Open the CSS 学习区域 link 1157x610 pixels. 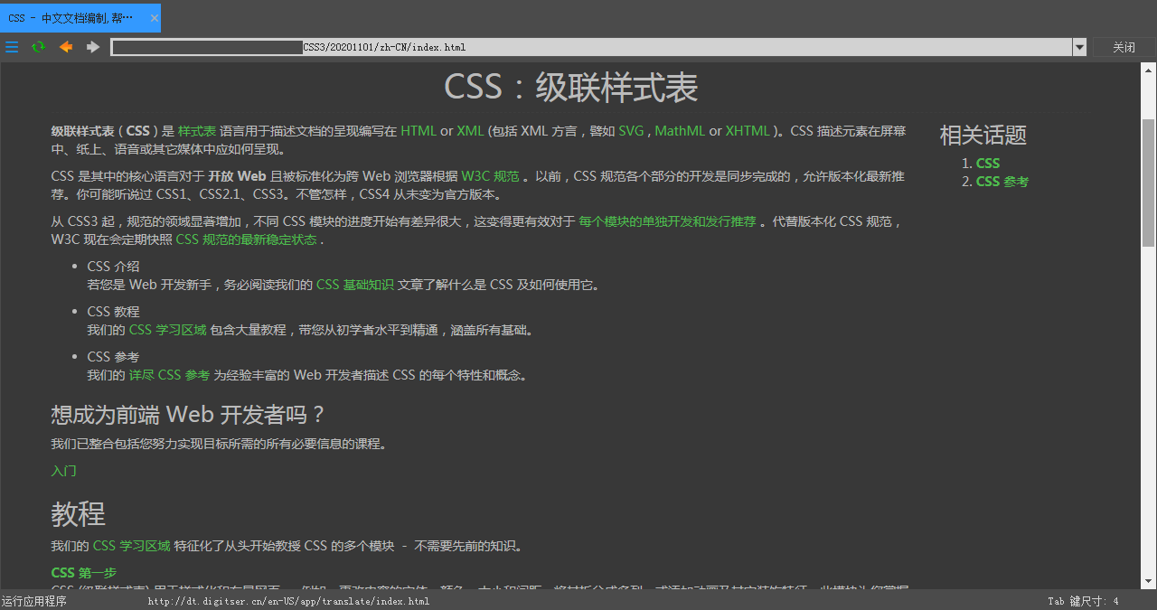tap(167, 329)
